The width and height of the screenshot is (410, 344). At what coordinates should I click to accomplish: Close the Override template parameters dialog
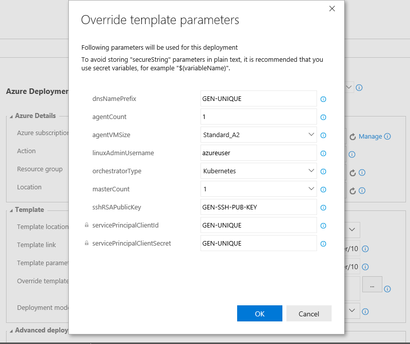(x=332, y=9)
